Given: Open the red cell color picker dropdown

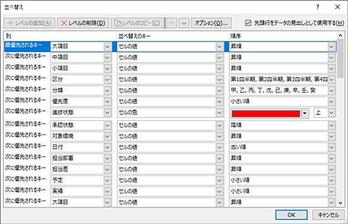Looking at the screenshot, I should coord(305,113).
